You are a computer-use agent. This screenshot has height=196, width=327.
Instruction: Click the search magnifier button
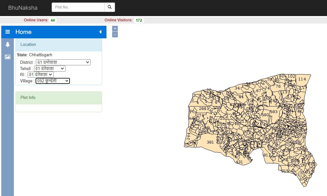110,7
